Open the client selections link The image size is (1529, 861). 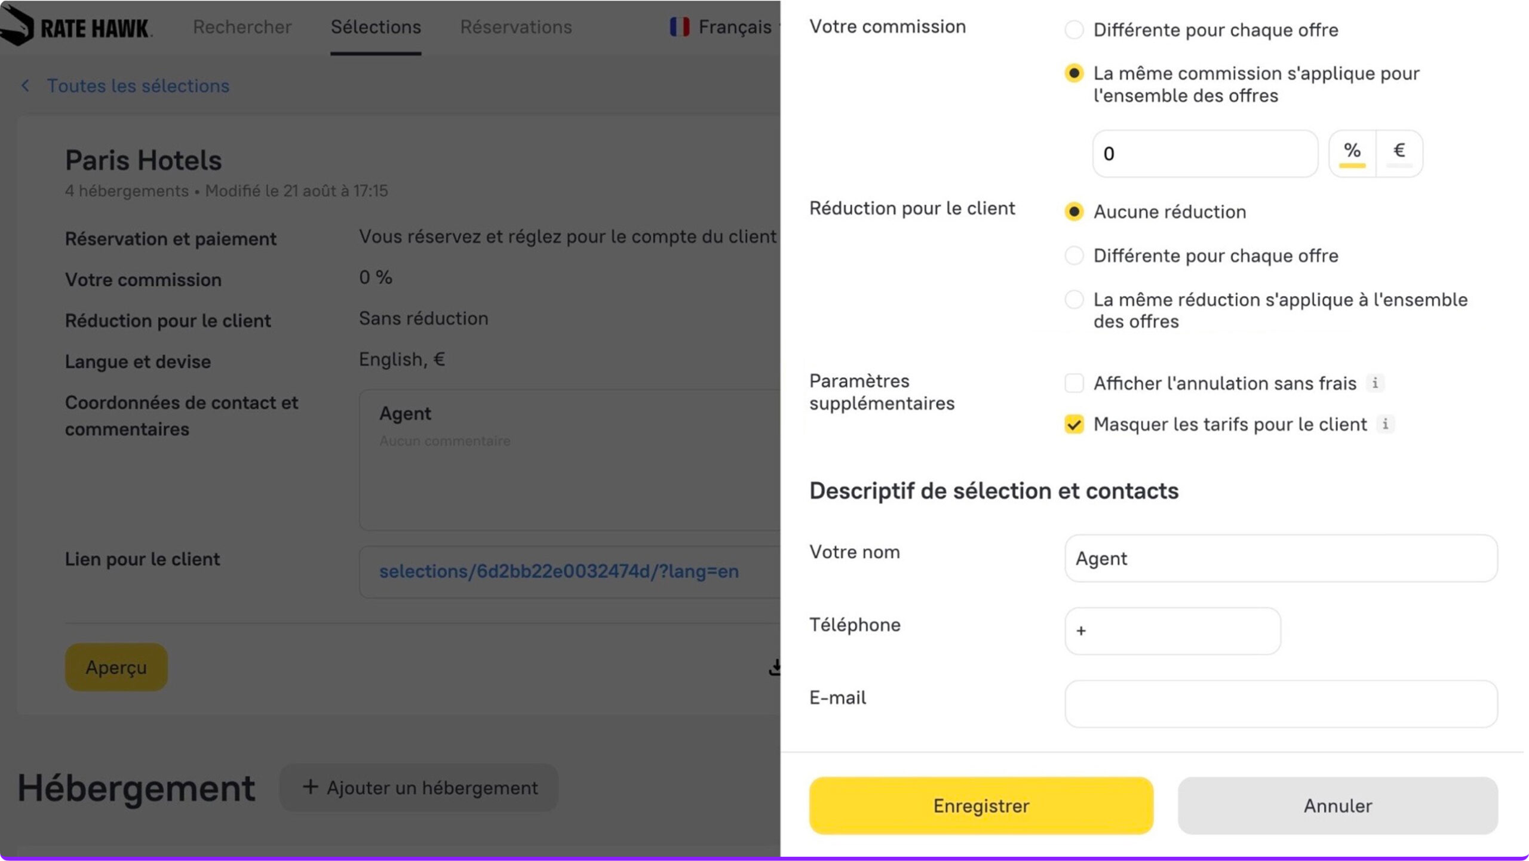[558, 571]
